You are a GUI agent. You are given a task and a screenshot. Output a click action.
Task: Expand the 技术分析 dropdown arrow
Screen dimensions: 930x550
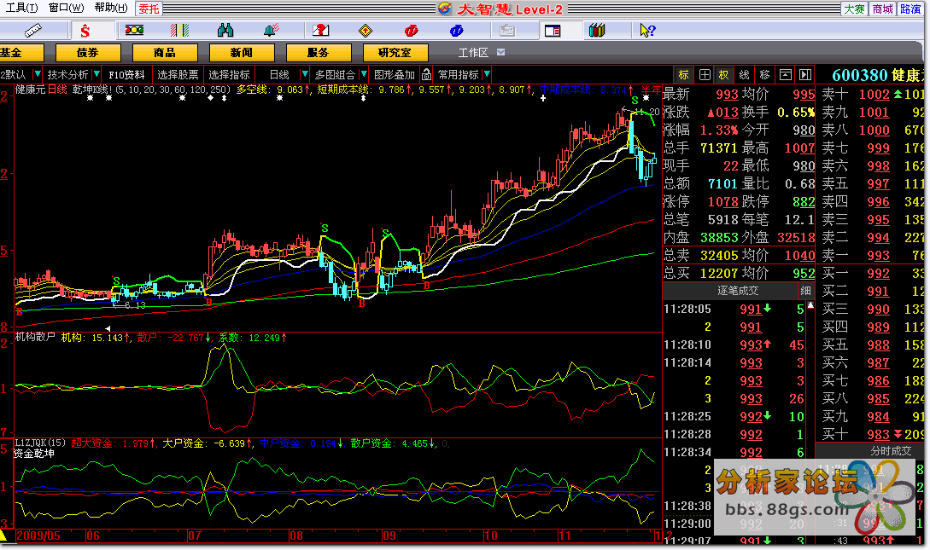click(97, 74)
